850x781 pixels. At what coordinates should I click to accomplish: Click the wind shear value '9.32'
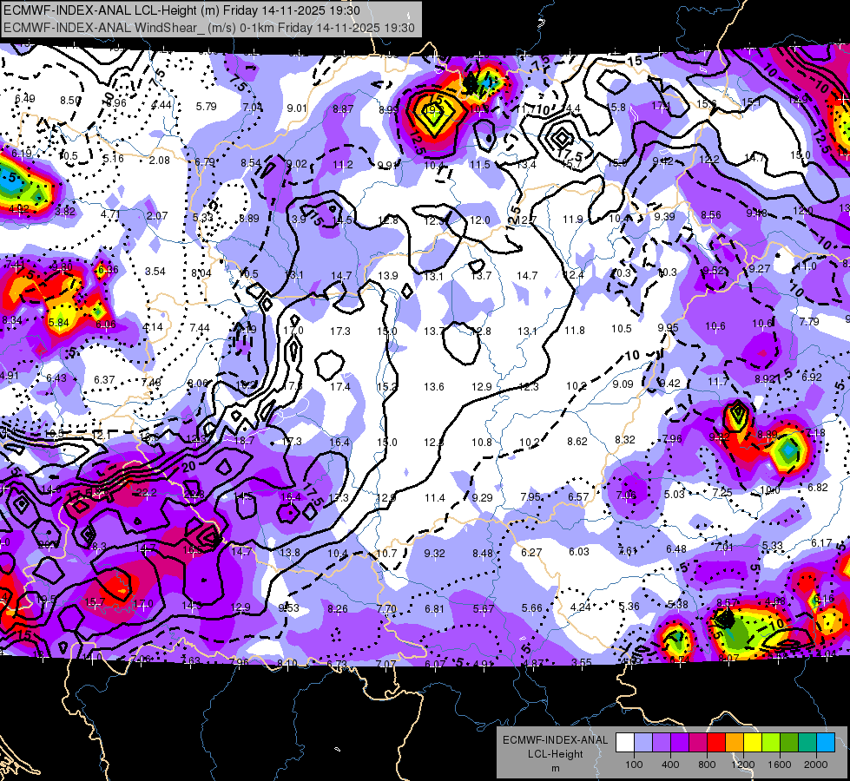click(434, 553)
